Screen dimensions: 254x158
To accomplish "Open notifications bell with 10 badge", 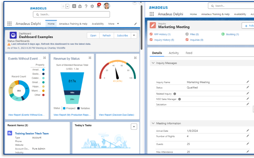I will [x=98, y=6].
